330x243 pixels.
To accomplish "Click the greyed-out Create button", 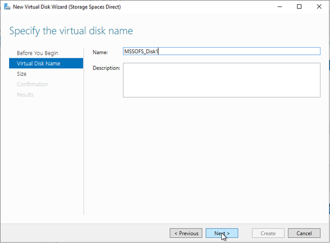I will click(267, 233).
